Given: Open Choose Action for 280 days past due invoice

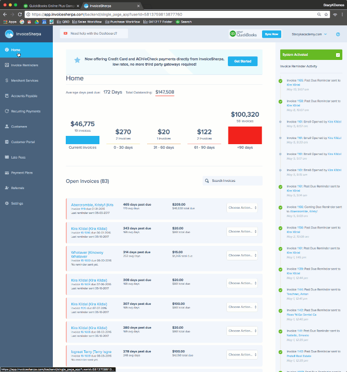Looking at the screenshot, I should pyautogui.click(x=242, y=331).
